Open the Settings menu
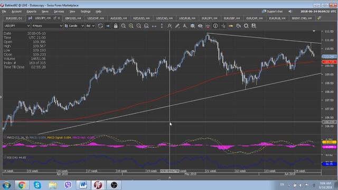This screenshot has height=190, width=338. coord(86,12)
